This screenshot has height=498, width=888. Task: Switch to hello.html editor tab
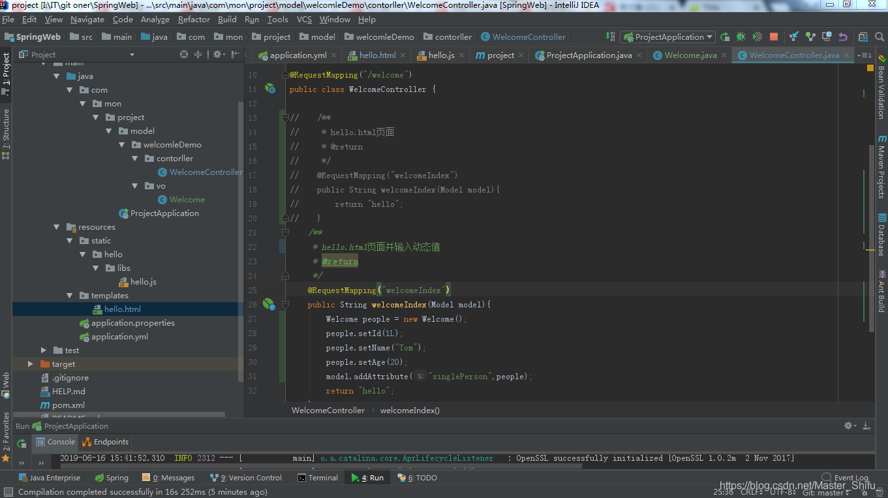coord(377,55)
